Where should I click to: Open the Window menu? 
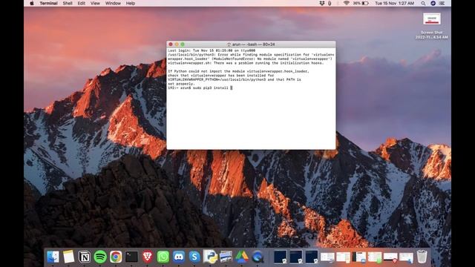113,3
